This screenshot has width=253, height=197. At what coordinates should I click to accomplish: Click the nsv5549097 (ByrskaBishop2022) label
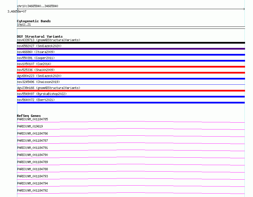point(42,94)
